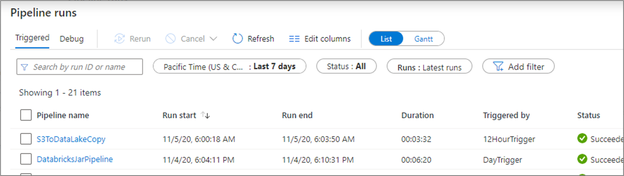
Task: Open the Status : All filter
Action: [x=346, y=67]
